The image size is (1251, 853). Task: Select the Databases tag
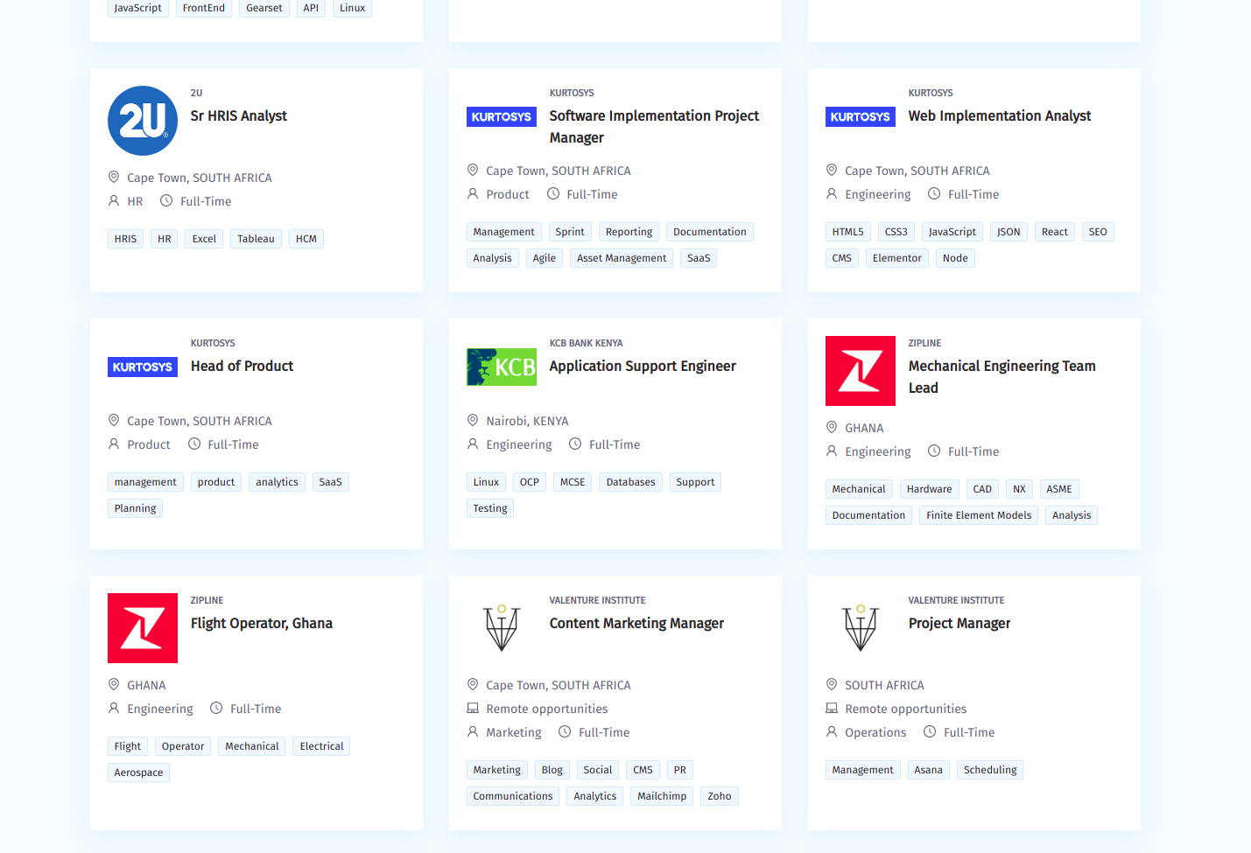(630, 482)
